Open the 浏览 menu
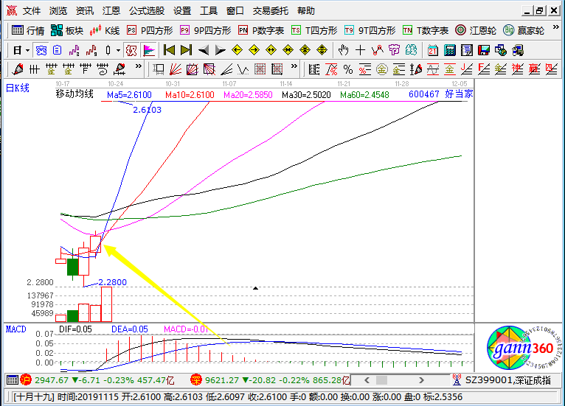Screen dimensions: 565x406 coord(58,11)
